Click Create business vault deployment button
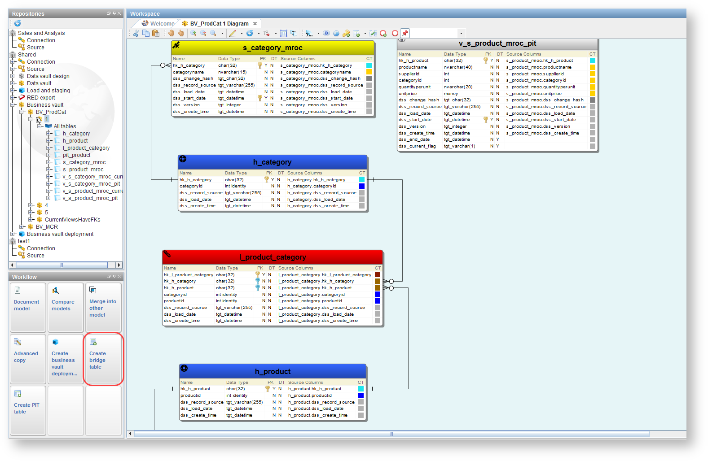 (65, 359)
